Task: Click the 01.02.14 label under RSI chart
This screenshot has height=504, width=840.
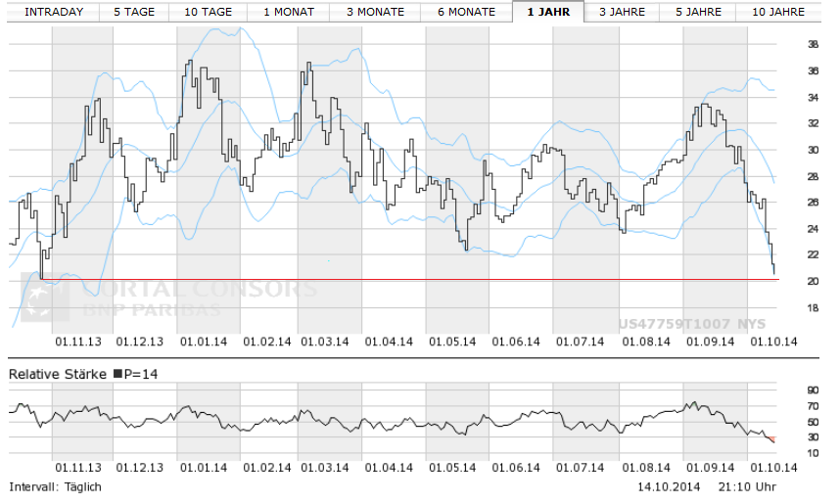Action: point(267,468)
